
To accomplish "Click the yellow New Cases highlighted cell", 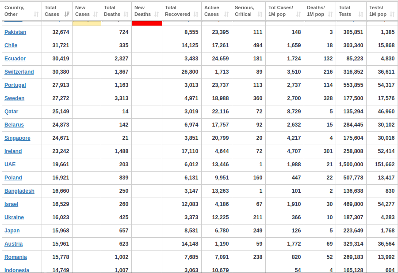I will coord(87,23).
